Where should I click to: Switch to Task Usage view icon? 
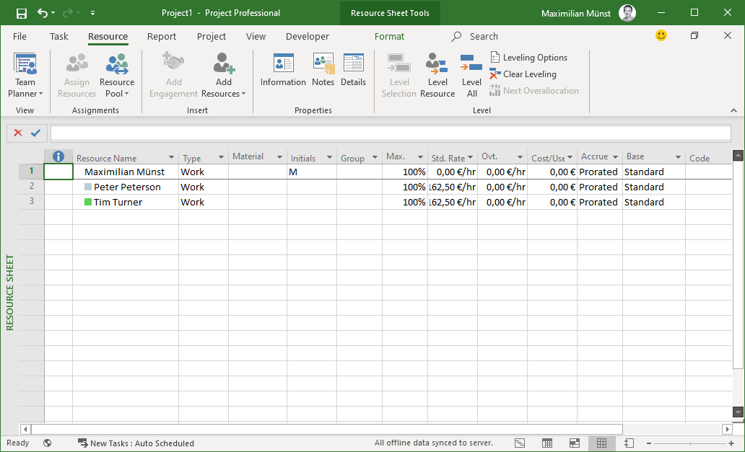tap(547, 443)
